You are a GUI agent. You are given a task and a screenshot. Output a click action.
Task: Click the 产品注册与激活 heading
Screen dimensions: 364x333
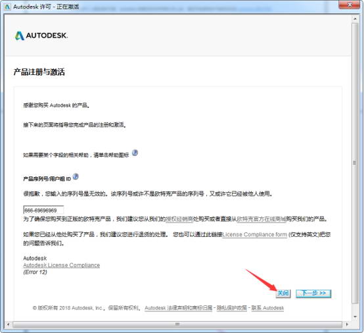pos(39,72)
